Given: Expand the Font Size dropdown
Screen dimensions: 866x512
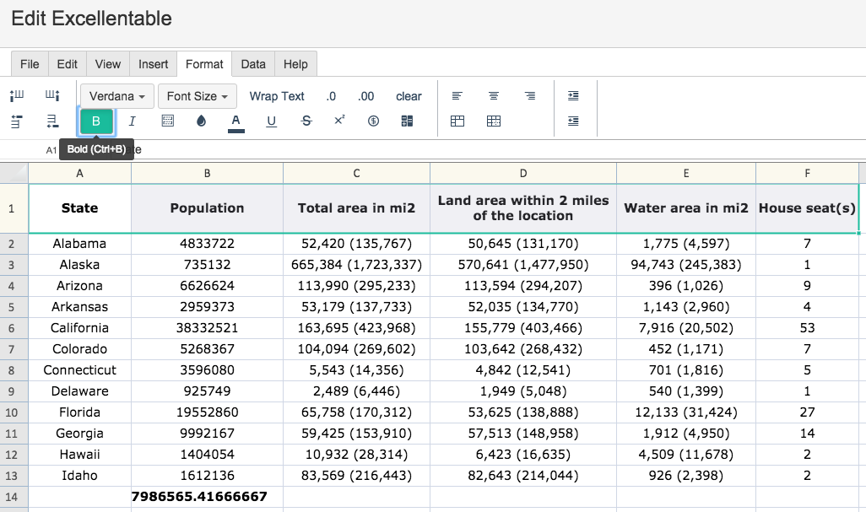Looking at the screenshot, I should pyautogui.click(x=198, y=96).
